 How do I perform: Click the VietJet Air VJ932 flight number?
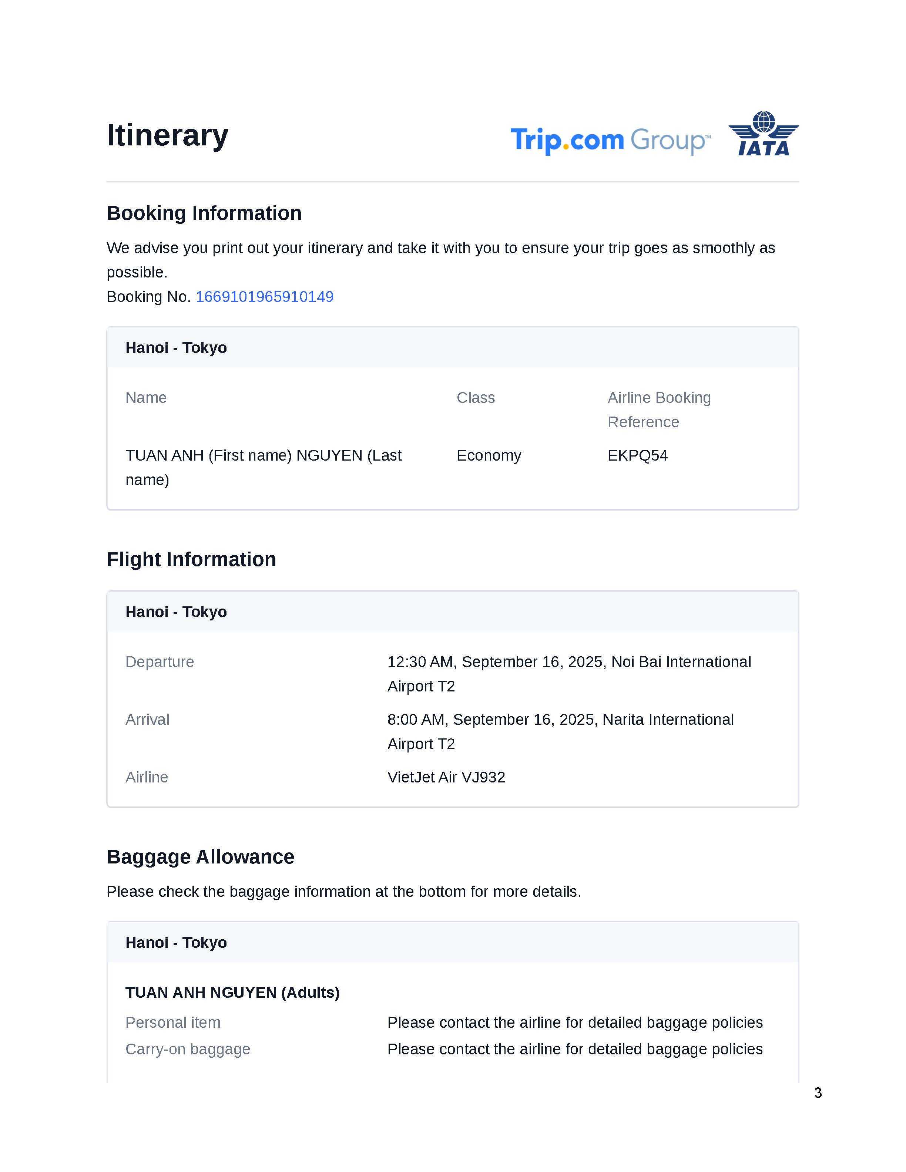[x=446, y=777]
